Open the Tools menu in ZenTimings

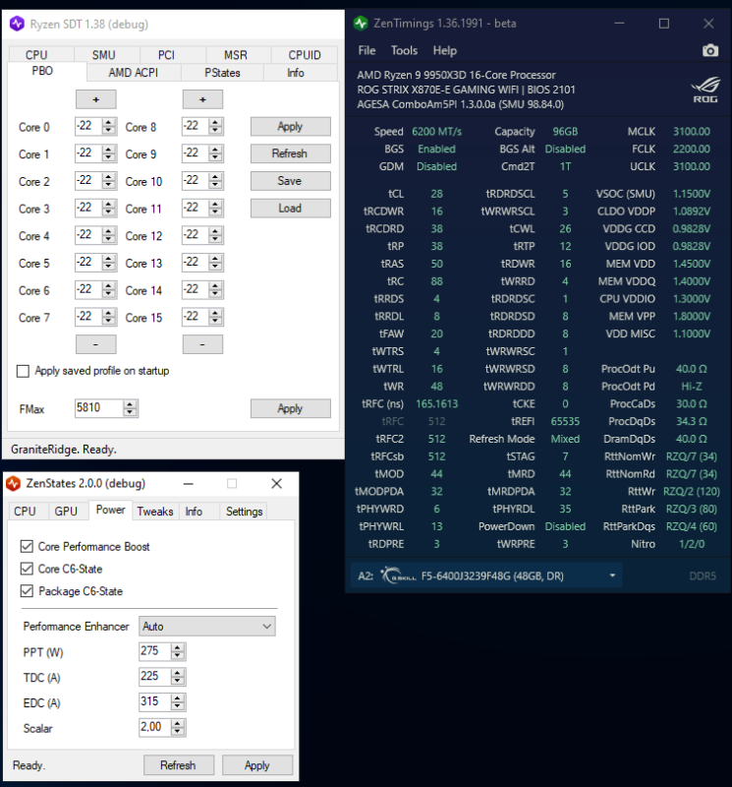click(404, 51)
